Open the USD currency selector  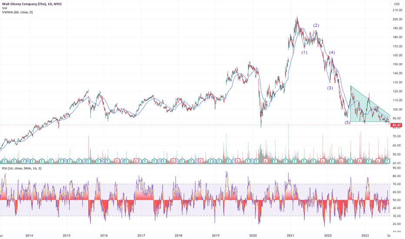point(397,4)
